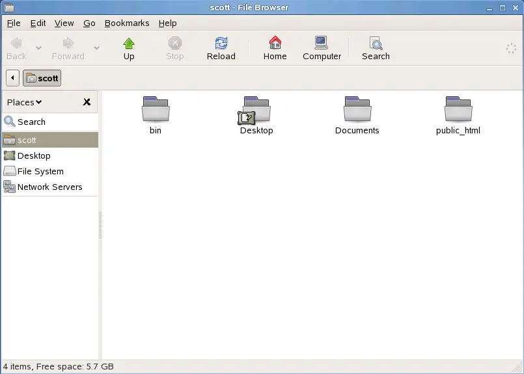Expand the Places sidebar dropdown
This screenshot has width=524, height=374.
click(x=25, y=102)
